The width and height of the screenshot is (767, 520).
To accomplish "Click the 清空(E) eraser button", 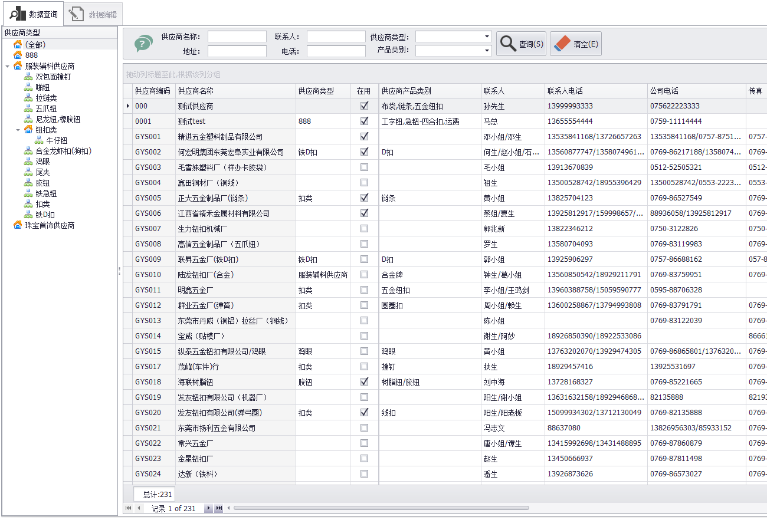I will point(576,44).
